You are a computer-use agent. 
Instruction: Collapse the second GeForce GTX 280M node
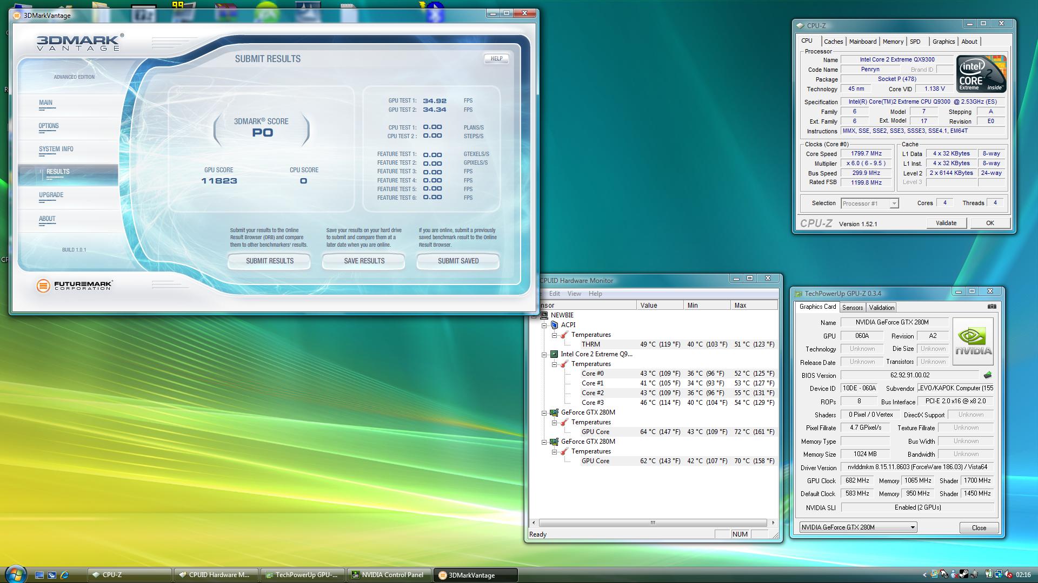click(x=544, y=442)
